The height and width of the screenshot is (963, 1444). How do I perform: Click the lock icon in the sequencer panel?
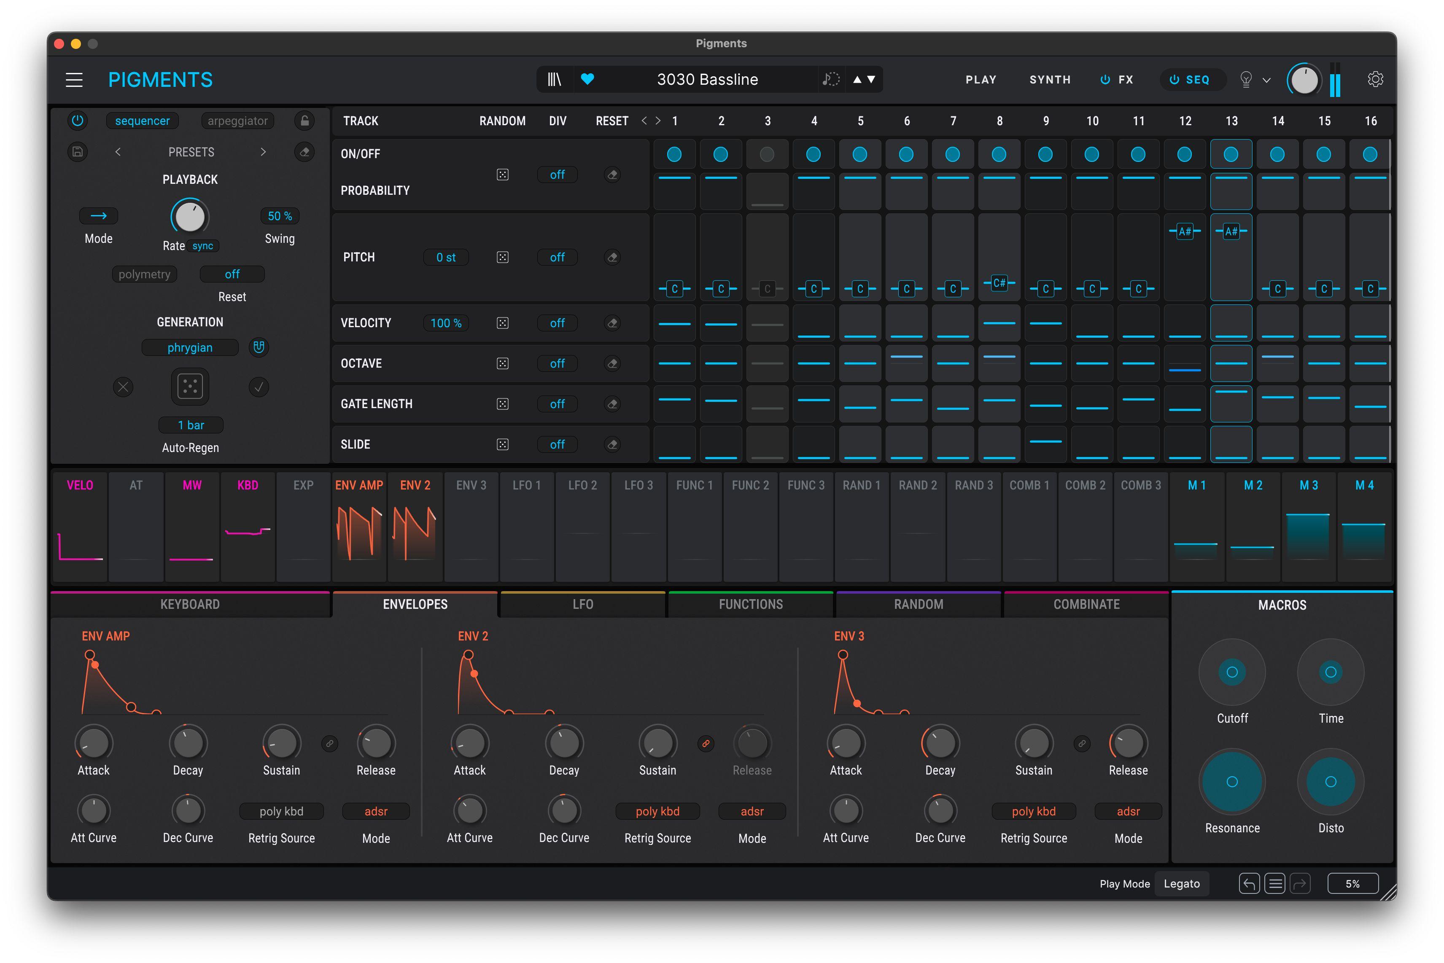pyautogui.click(x=305, y=121)
